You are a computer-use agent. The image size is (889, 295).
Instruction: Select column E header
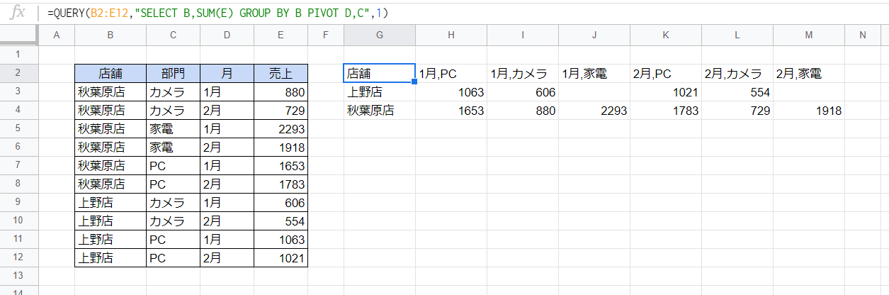pos(281,35)
